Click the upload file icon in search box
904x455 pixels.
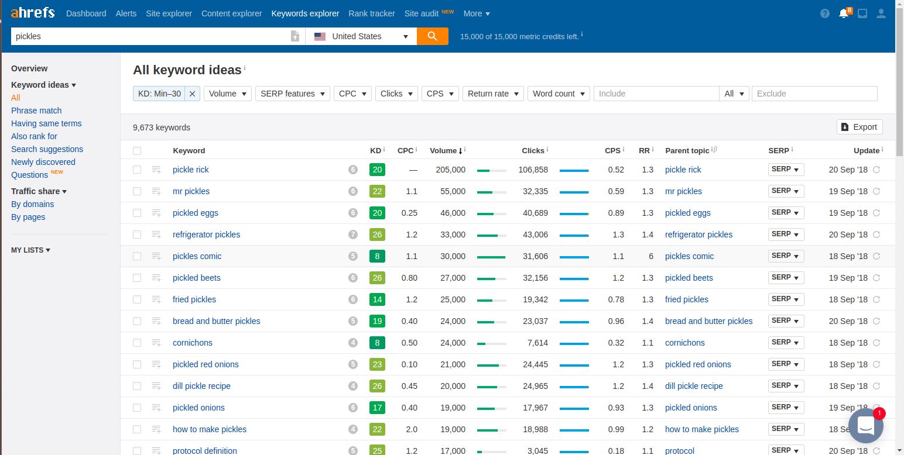pyautogui.click(x=295, y=36)
